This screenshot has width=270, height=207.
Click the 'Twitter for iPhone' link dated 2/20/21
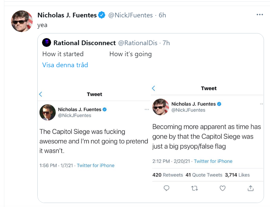tap(213, 161)
